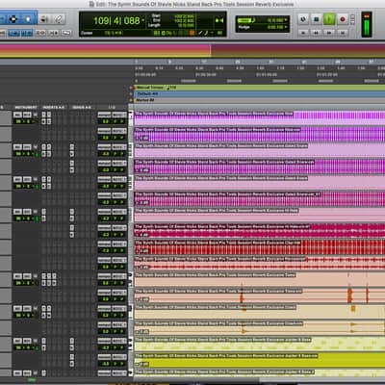Click the SENDS A-E column header
Viewport: 385px width, 385px height.
click(x=82, y=107)
